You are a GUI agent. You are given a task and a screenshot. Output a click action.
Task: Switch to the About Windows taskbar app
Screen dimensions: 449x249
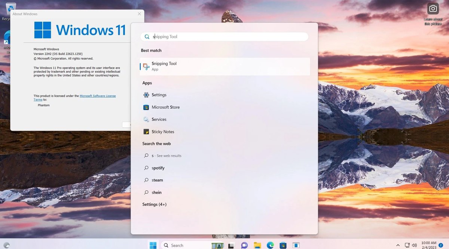(296, 245)
